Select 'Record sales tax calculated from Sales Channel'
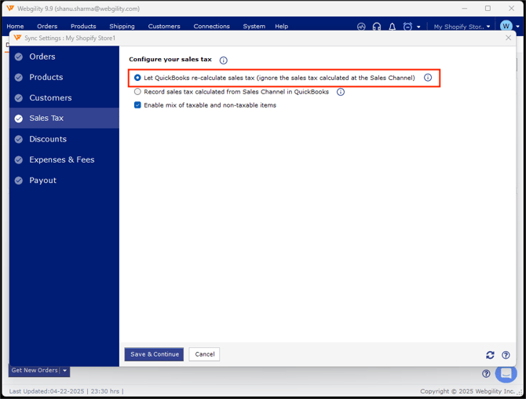 coord(137,92)
